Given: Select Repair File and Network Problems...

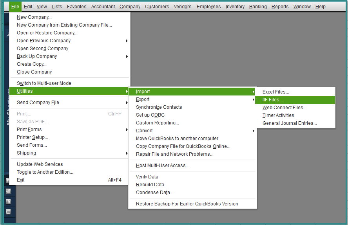Looking at the screenshot, I should (175, 154).
